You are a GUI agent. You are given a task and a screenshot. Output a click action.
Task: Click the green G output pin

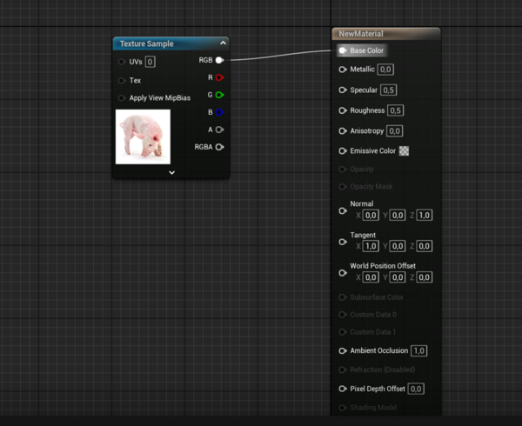click(x=219, y=95)
